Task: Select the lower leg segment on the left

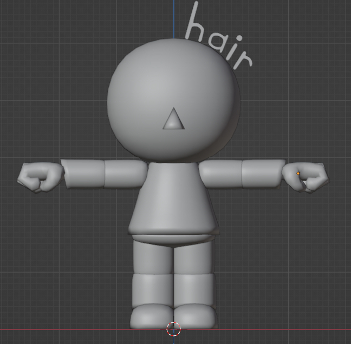Action: coord(152,289)
